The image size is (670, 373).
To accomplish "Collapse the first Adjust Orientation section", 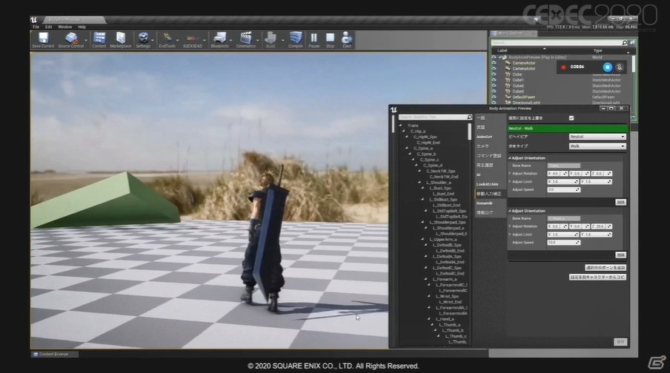I will (510, 158).
